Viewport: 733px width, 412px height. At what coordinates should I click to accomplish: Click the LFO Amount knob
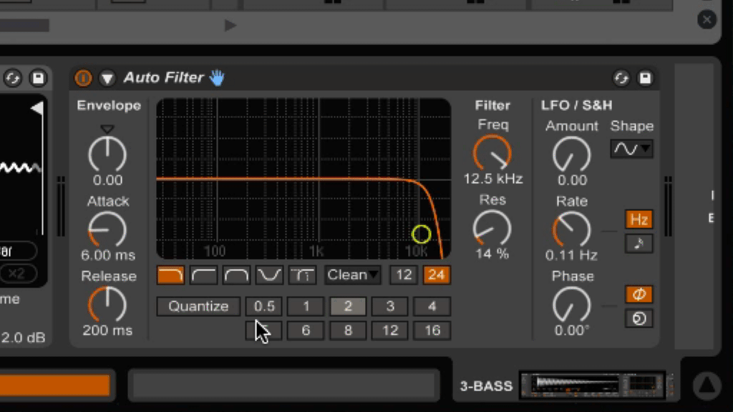pos(572,154)
